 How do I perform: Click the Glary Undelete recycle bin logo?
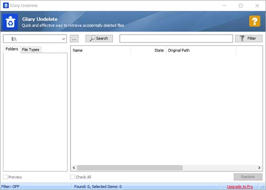point(10,22)
